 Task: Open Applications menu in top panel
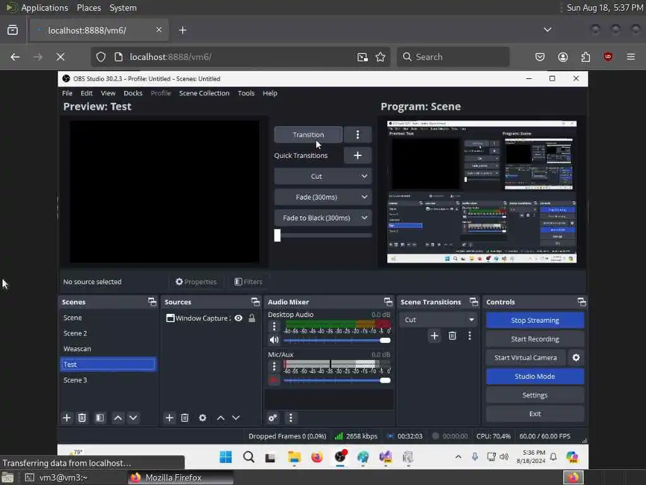pos(45,8)
